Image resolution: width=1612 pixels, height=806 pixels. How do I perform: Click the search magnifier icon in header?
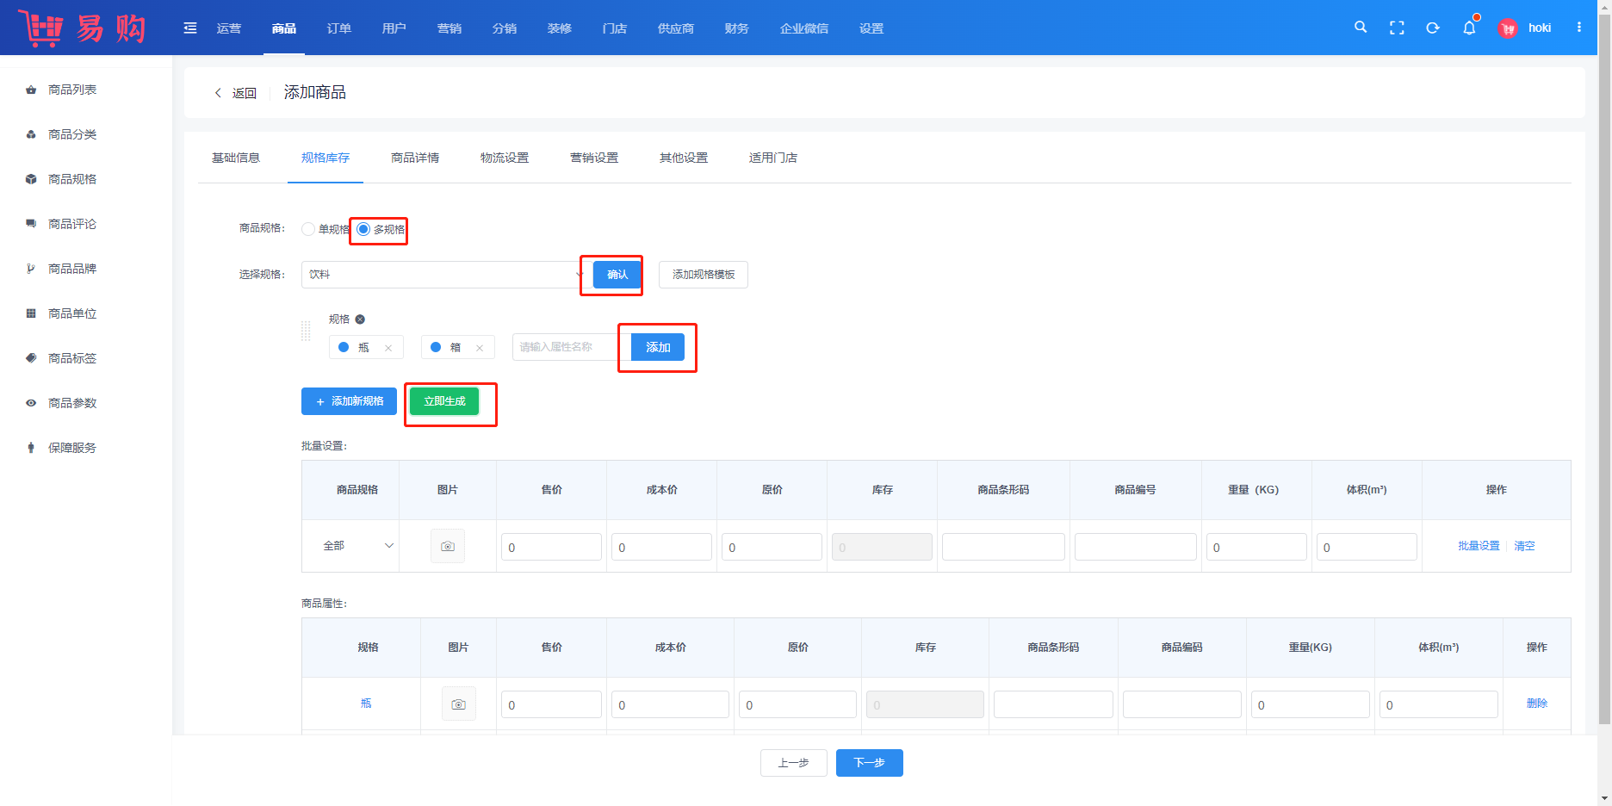[1361, 28]
